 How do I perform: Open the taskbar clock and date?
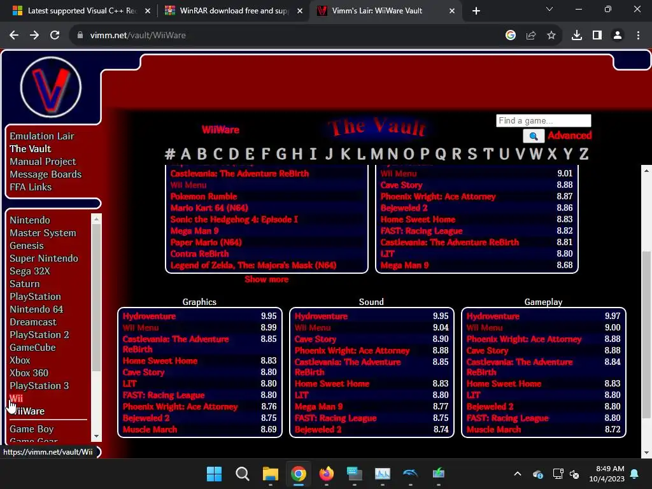coord(607,474)
